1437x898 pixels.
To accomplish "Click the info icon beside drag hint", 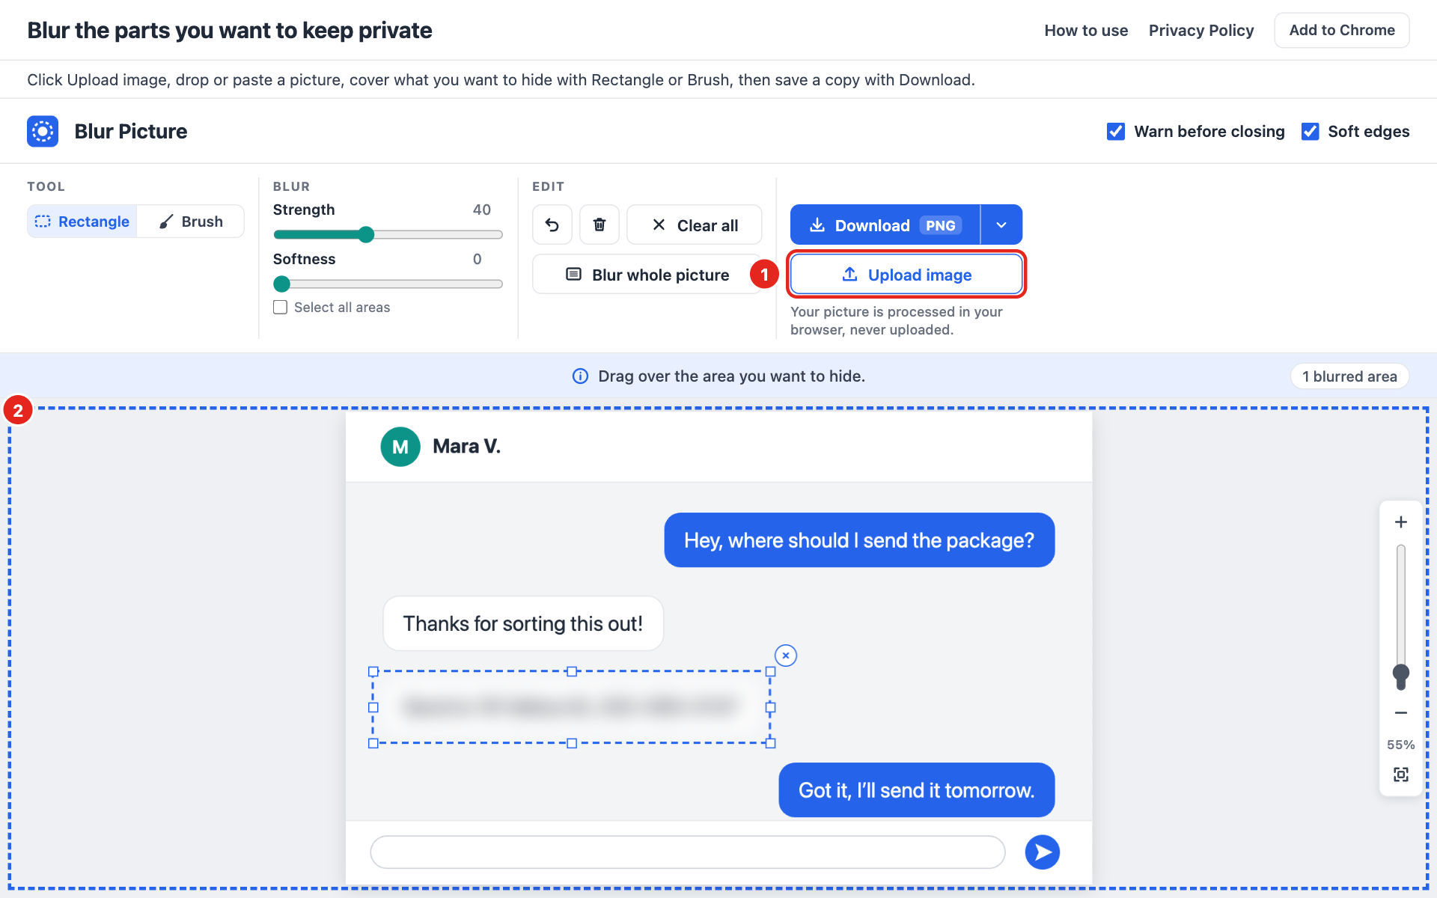I will 580,376.
